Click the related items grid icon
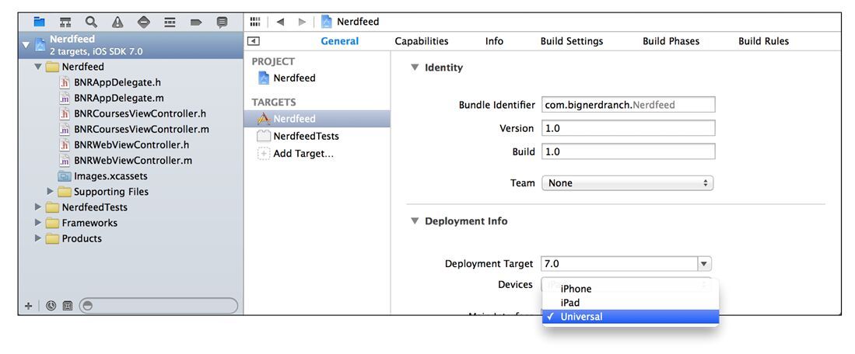 tap(254, 22)
